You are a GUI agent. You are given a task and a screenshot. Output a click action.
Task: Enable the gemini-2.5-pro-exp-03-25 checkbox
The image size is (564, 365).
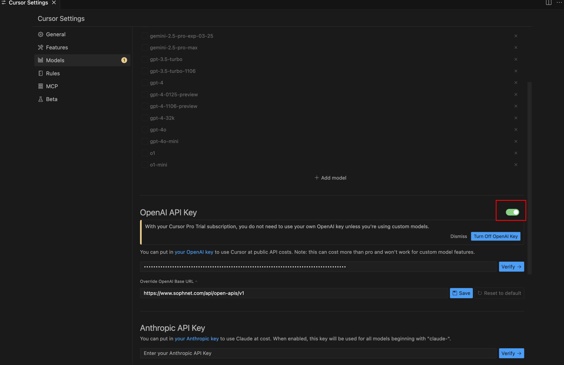[145, 36]
